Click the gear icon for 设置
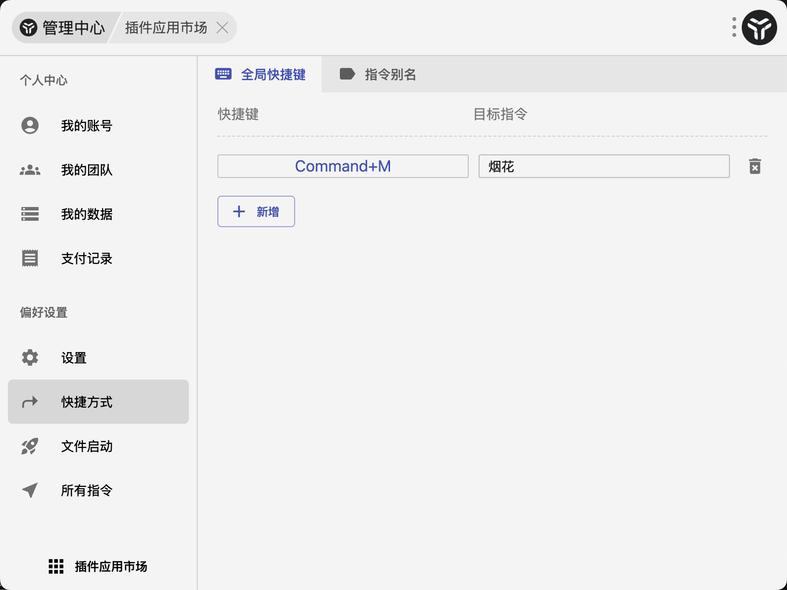The height and width of the screenshot is (590, 787). [30, 357]
